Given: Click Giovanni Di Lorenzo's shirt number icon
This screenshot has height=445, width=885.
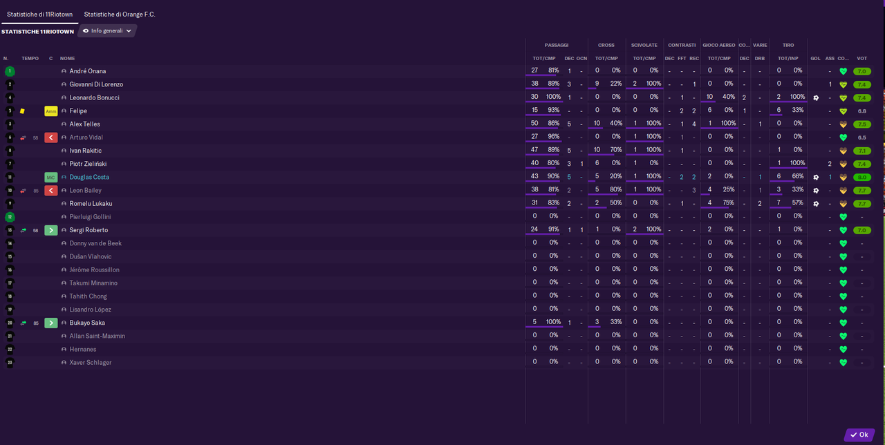Looking at the screenshot, I should click(10, 84).
